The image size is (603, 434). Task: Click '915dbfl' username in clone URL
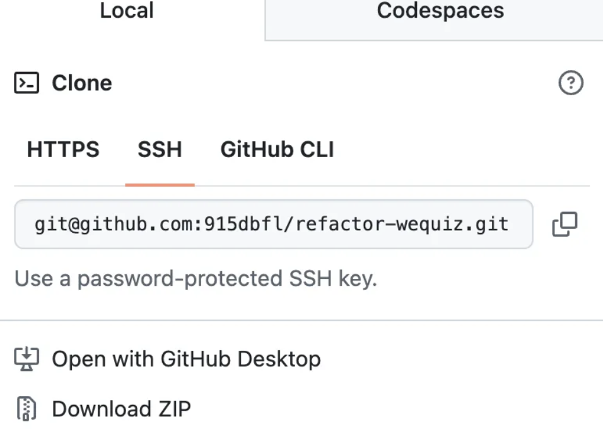[x=243, y=224]
